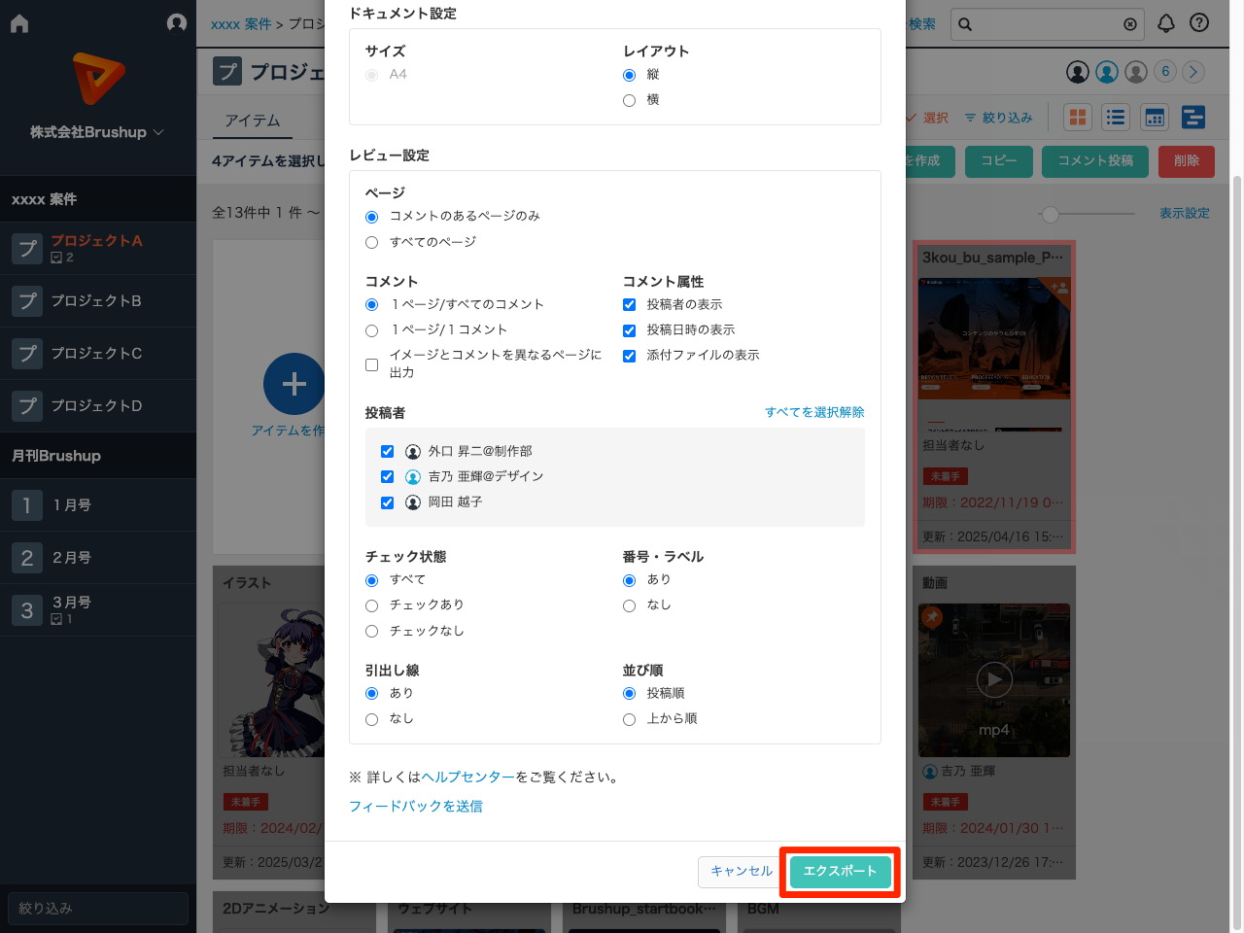The width and height of the screenshot is (1244, 933).
Task: Uncheck 投稿日時の表示 checkbox
Action: tap(629, 330)
